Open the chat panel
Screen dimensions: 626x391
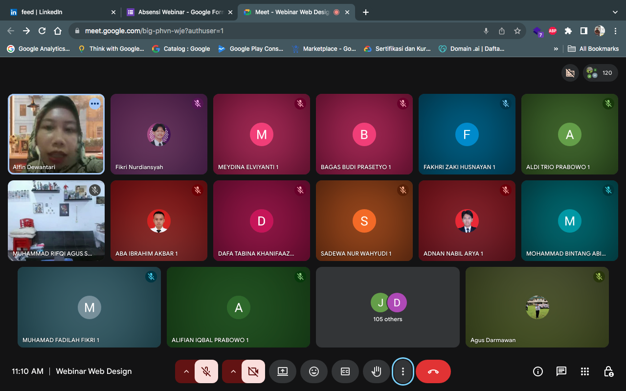pyautogui.click(x=561, y=371)
